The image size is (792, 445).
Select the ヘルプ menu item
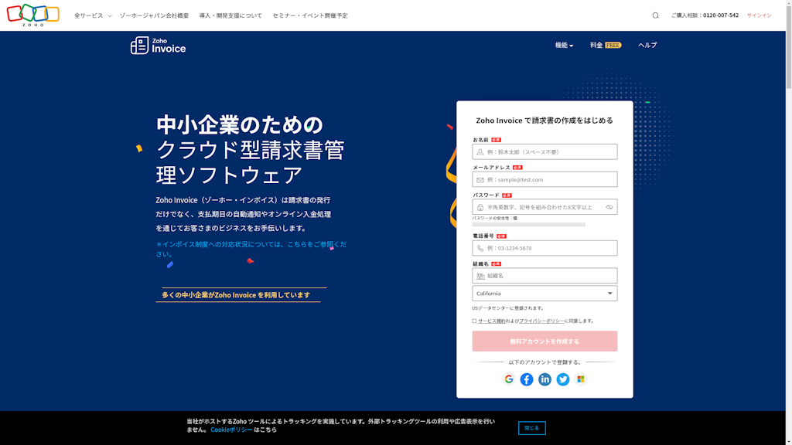click(647, 45)
